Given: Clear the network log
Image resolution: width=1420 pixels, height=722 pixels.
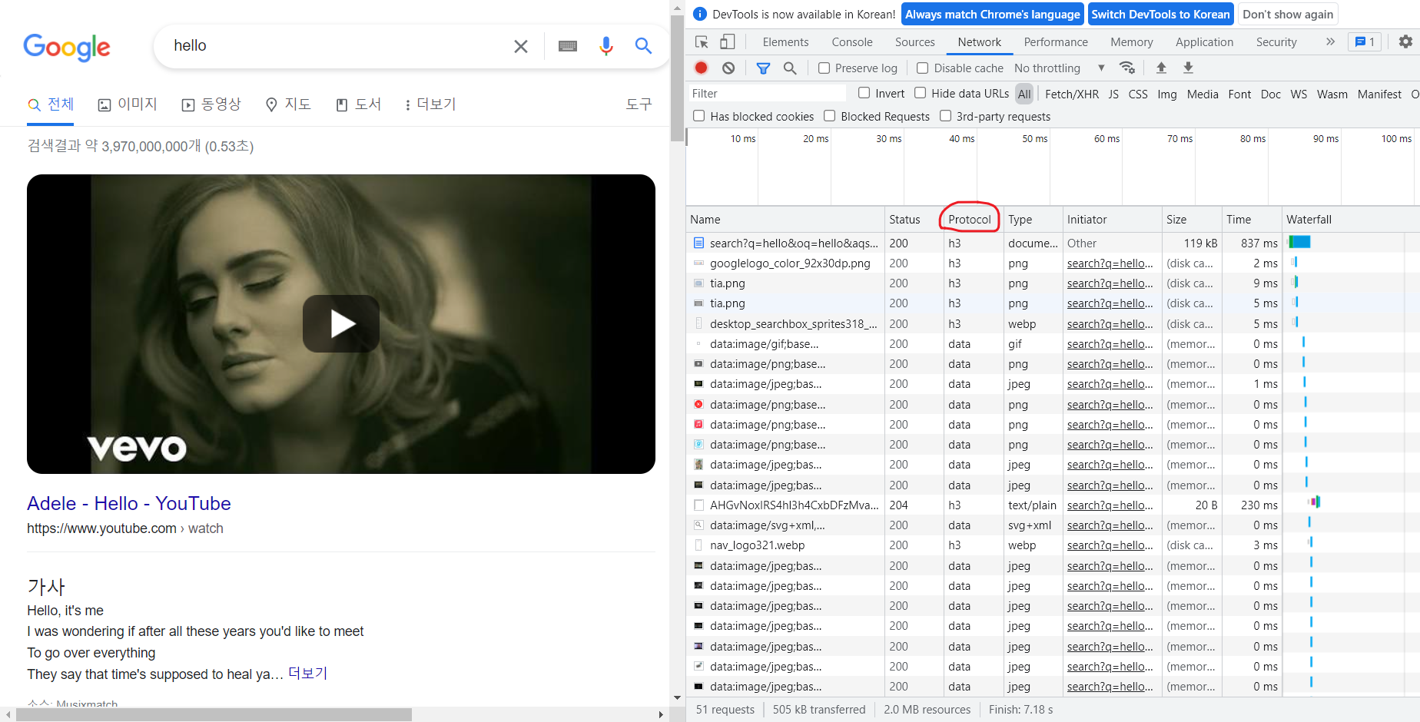Looking at the screenshot, I should point(728,68).
